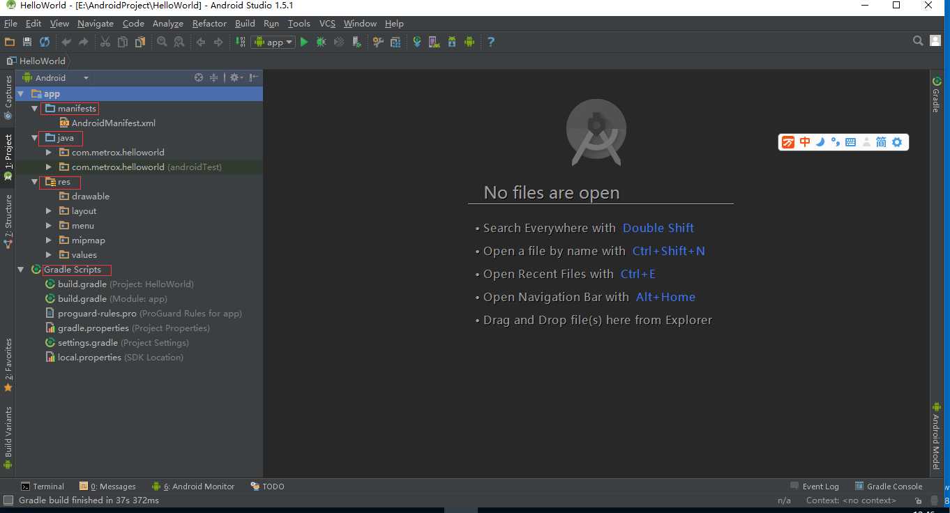
Task: Click the Find magnifier icon in toolbar
Action: pos(162,42)
